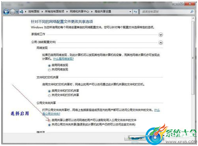Open the 什么是网络发现? help link
This screenshot has width=198, height=146.
click(x=63, y=59)
